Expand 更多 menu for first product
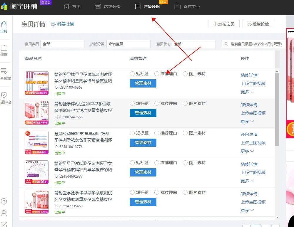294x227 pixels. pyautogui.click(x=247, y=92)
